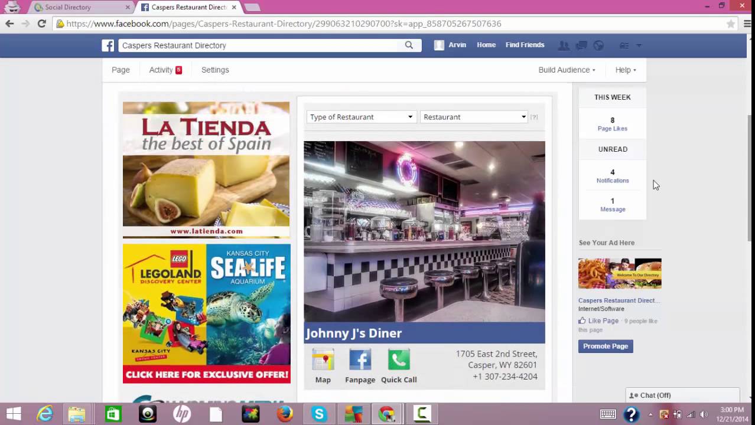Click Johnny J's Diner photo

[424, 231]
